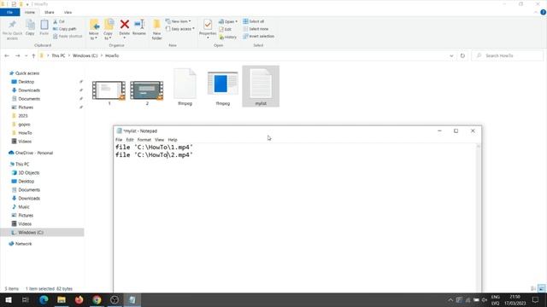Open the Open dropdown in ribbon
Viewport: 547px width, 307px height.
tap(228, 21)
